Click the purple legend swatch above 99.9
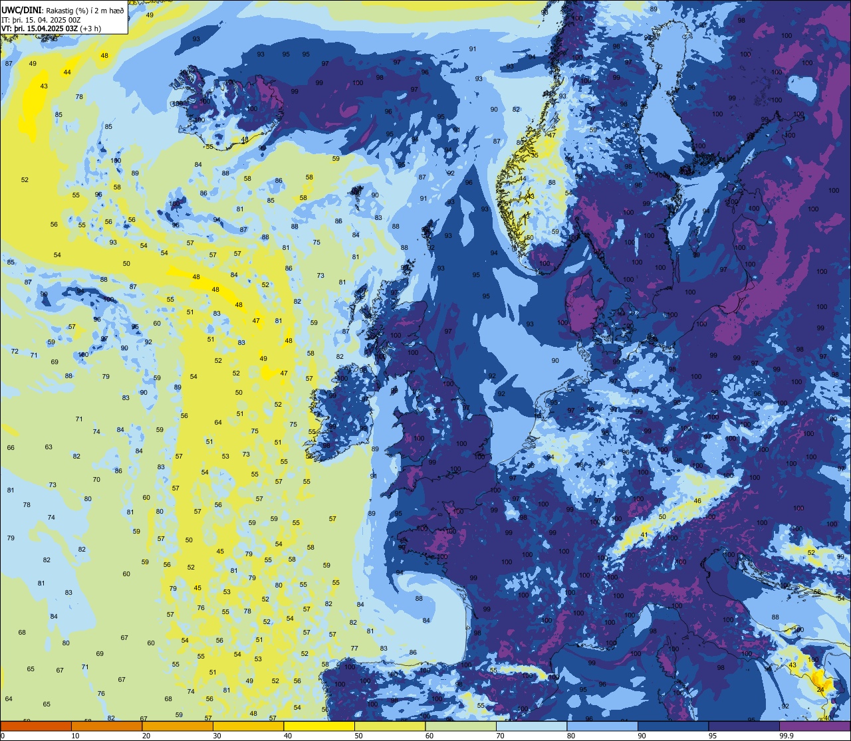Image resolution: width=851 pixels, height=741 pixels. coord(814,726)
